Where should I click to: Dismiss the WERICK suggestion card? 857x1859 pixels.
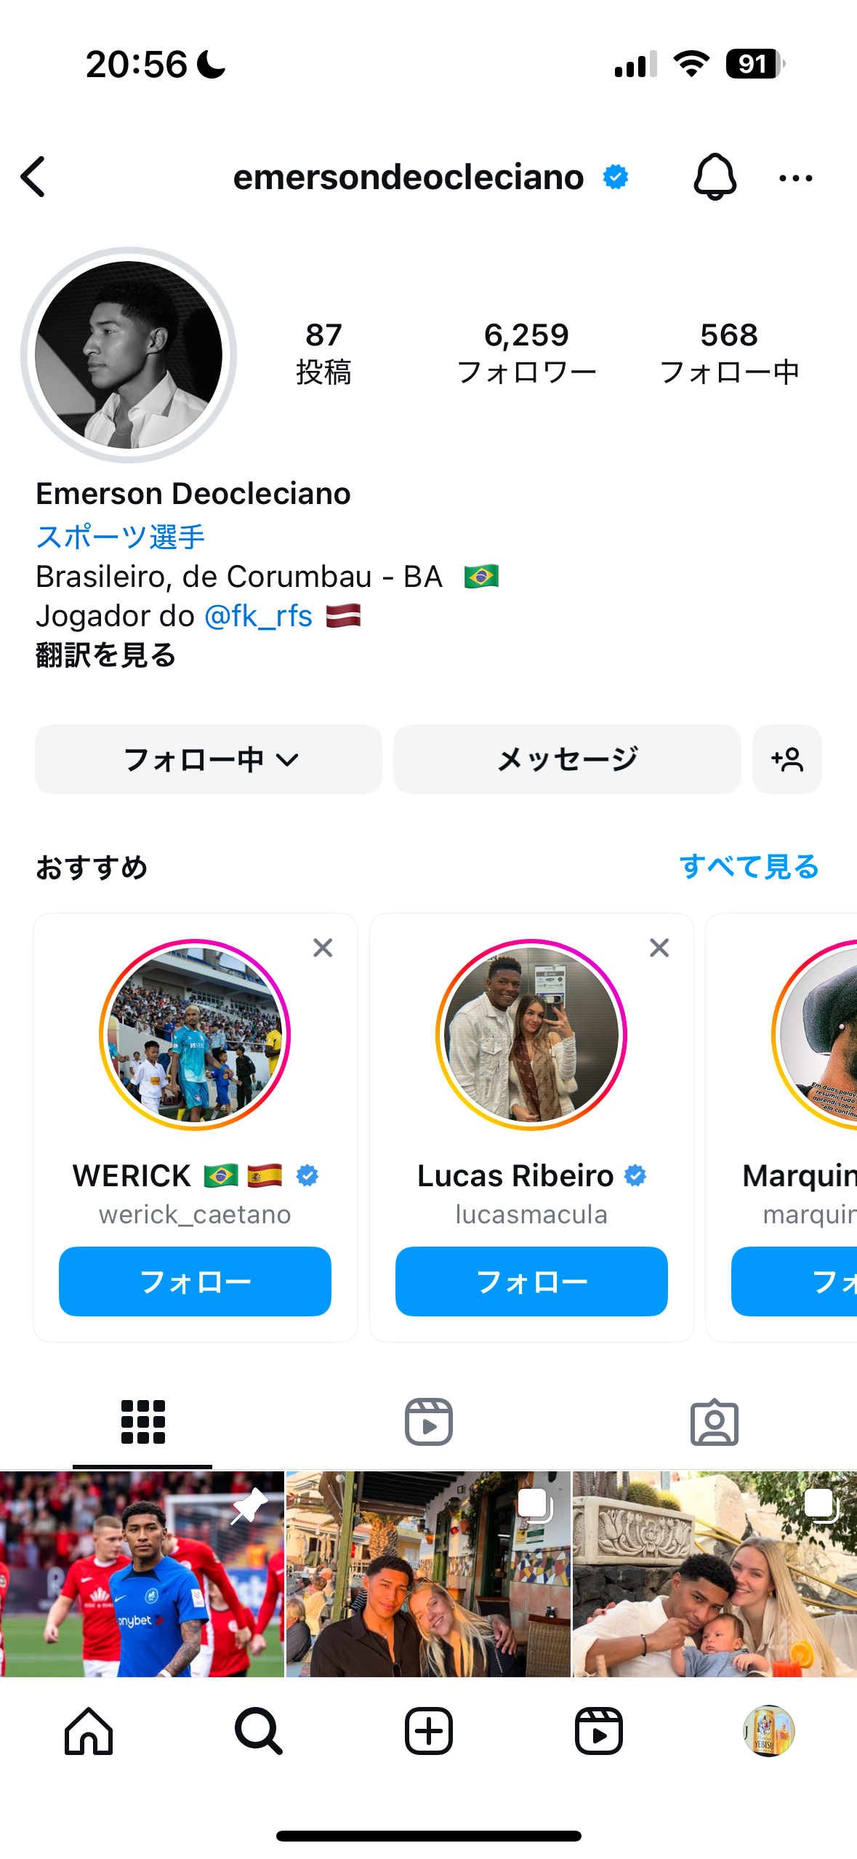click(x=323, y=948)
